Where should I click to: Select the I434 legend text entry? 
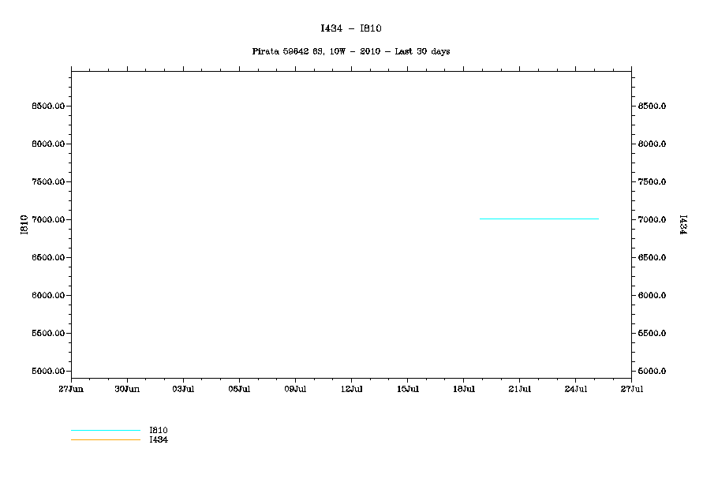click(158, 440)
